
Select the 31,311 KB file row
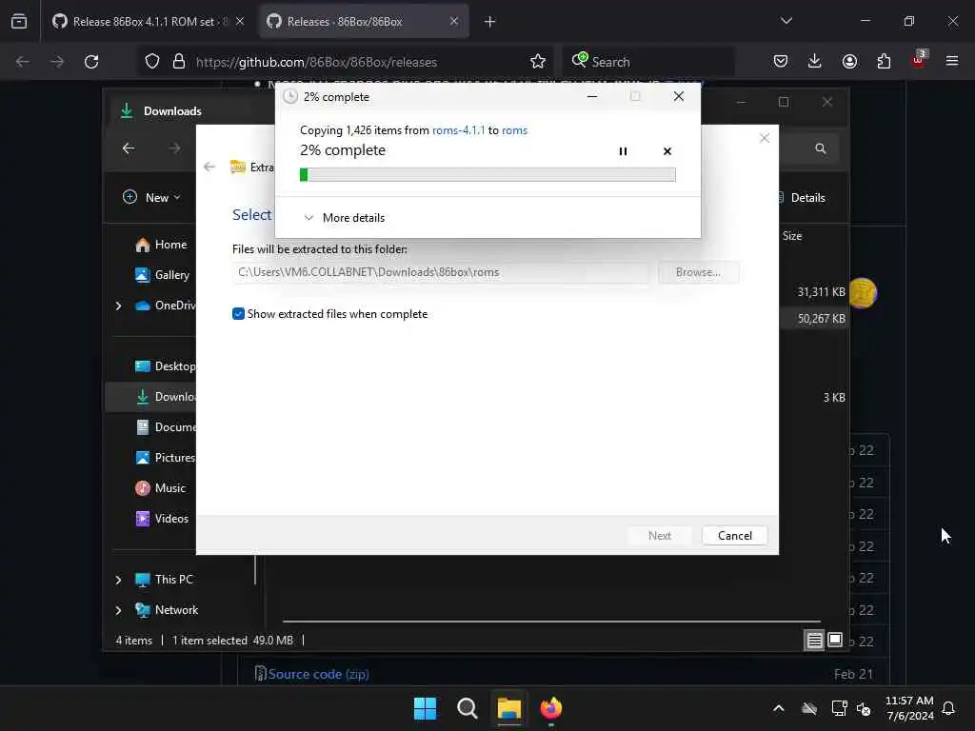click(x=814, y=291)
